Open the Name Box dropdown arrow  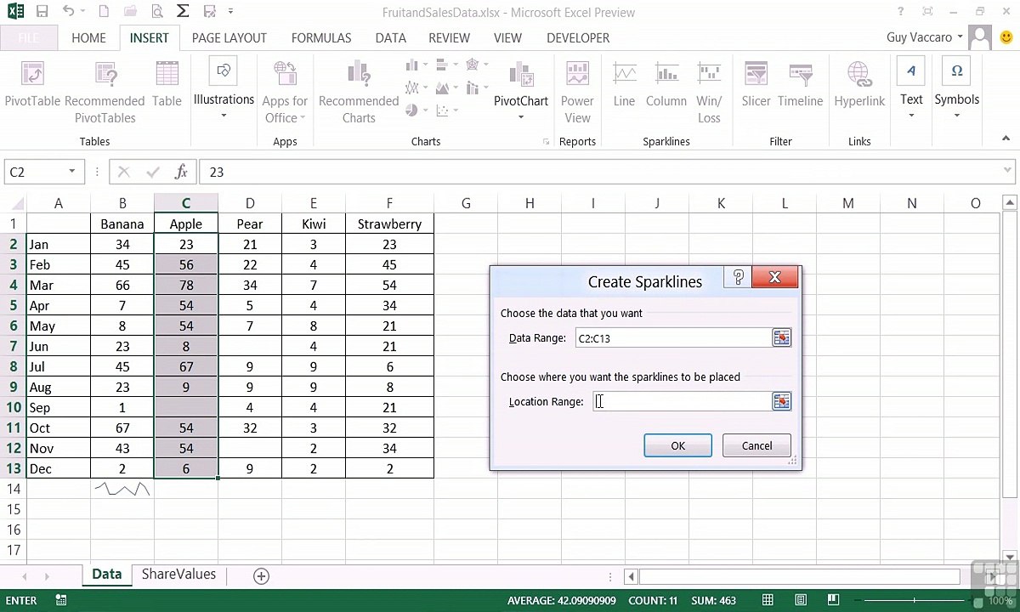(x=71, y=172)
